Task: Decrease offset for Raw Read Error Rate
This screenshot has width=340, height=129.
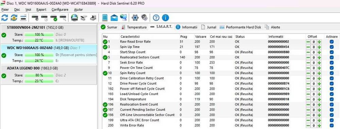Action: click(x=308, y=41)
